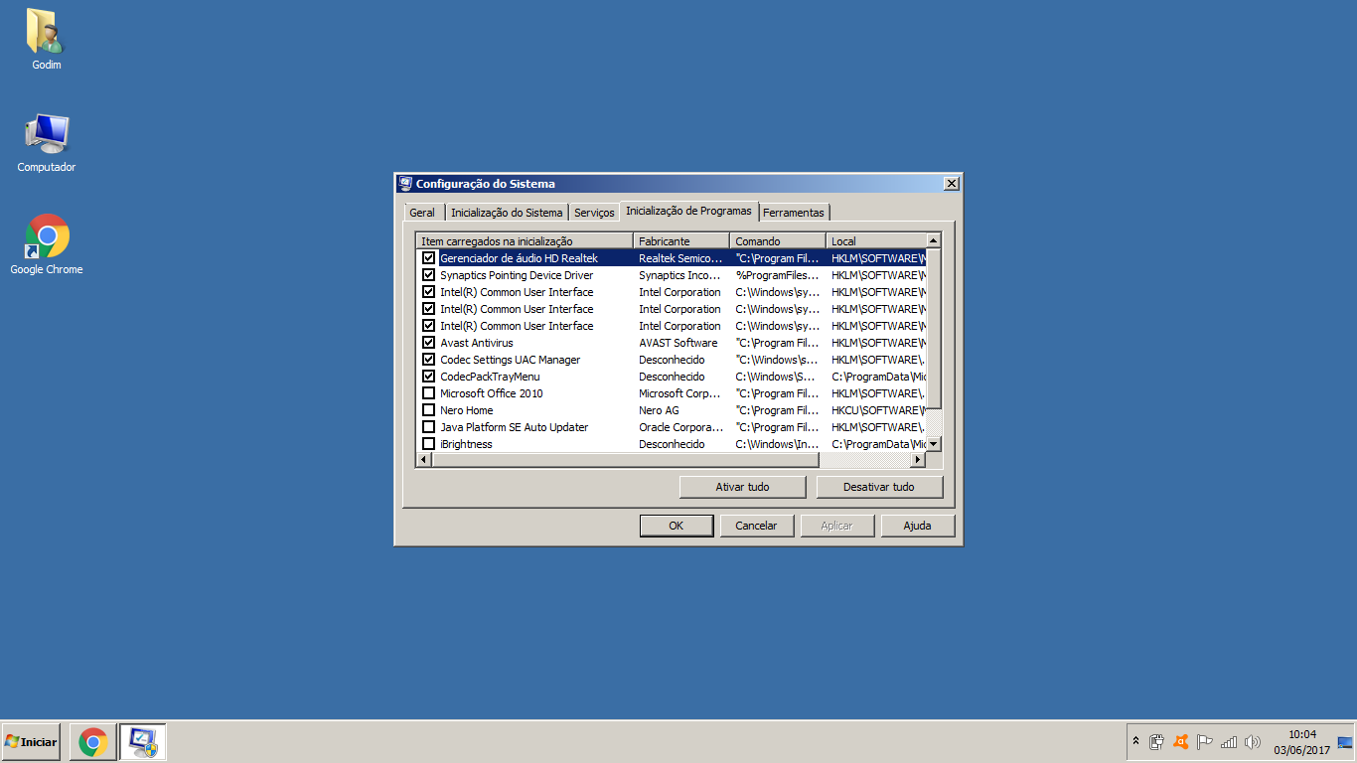Screen dimensions: 1357x763
Task: Enable Java Platform SE Auto Updater
Action: coord(429,427)
